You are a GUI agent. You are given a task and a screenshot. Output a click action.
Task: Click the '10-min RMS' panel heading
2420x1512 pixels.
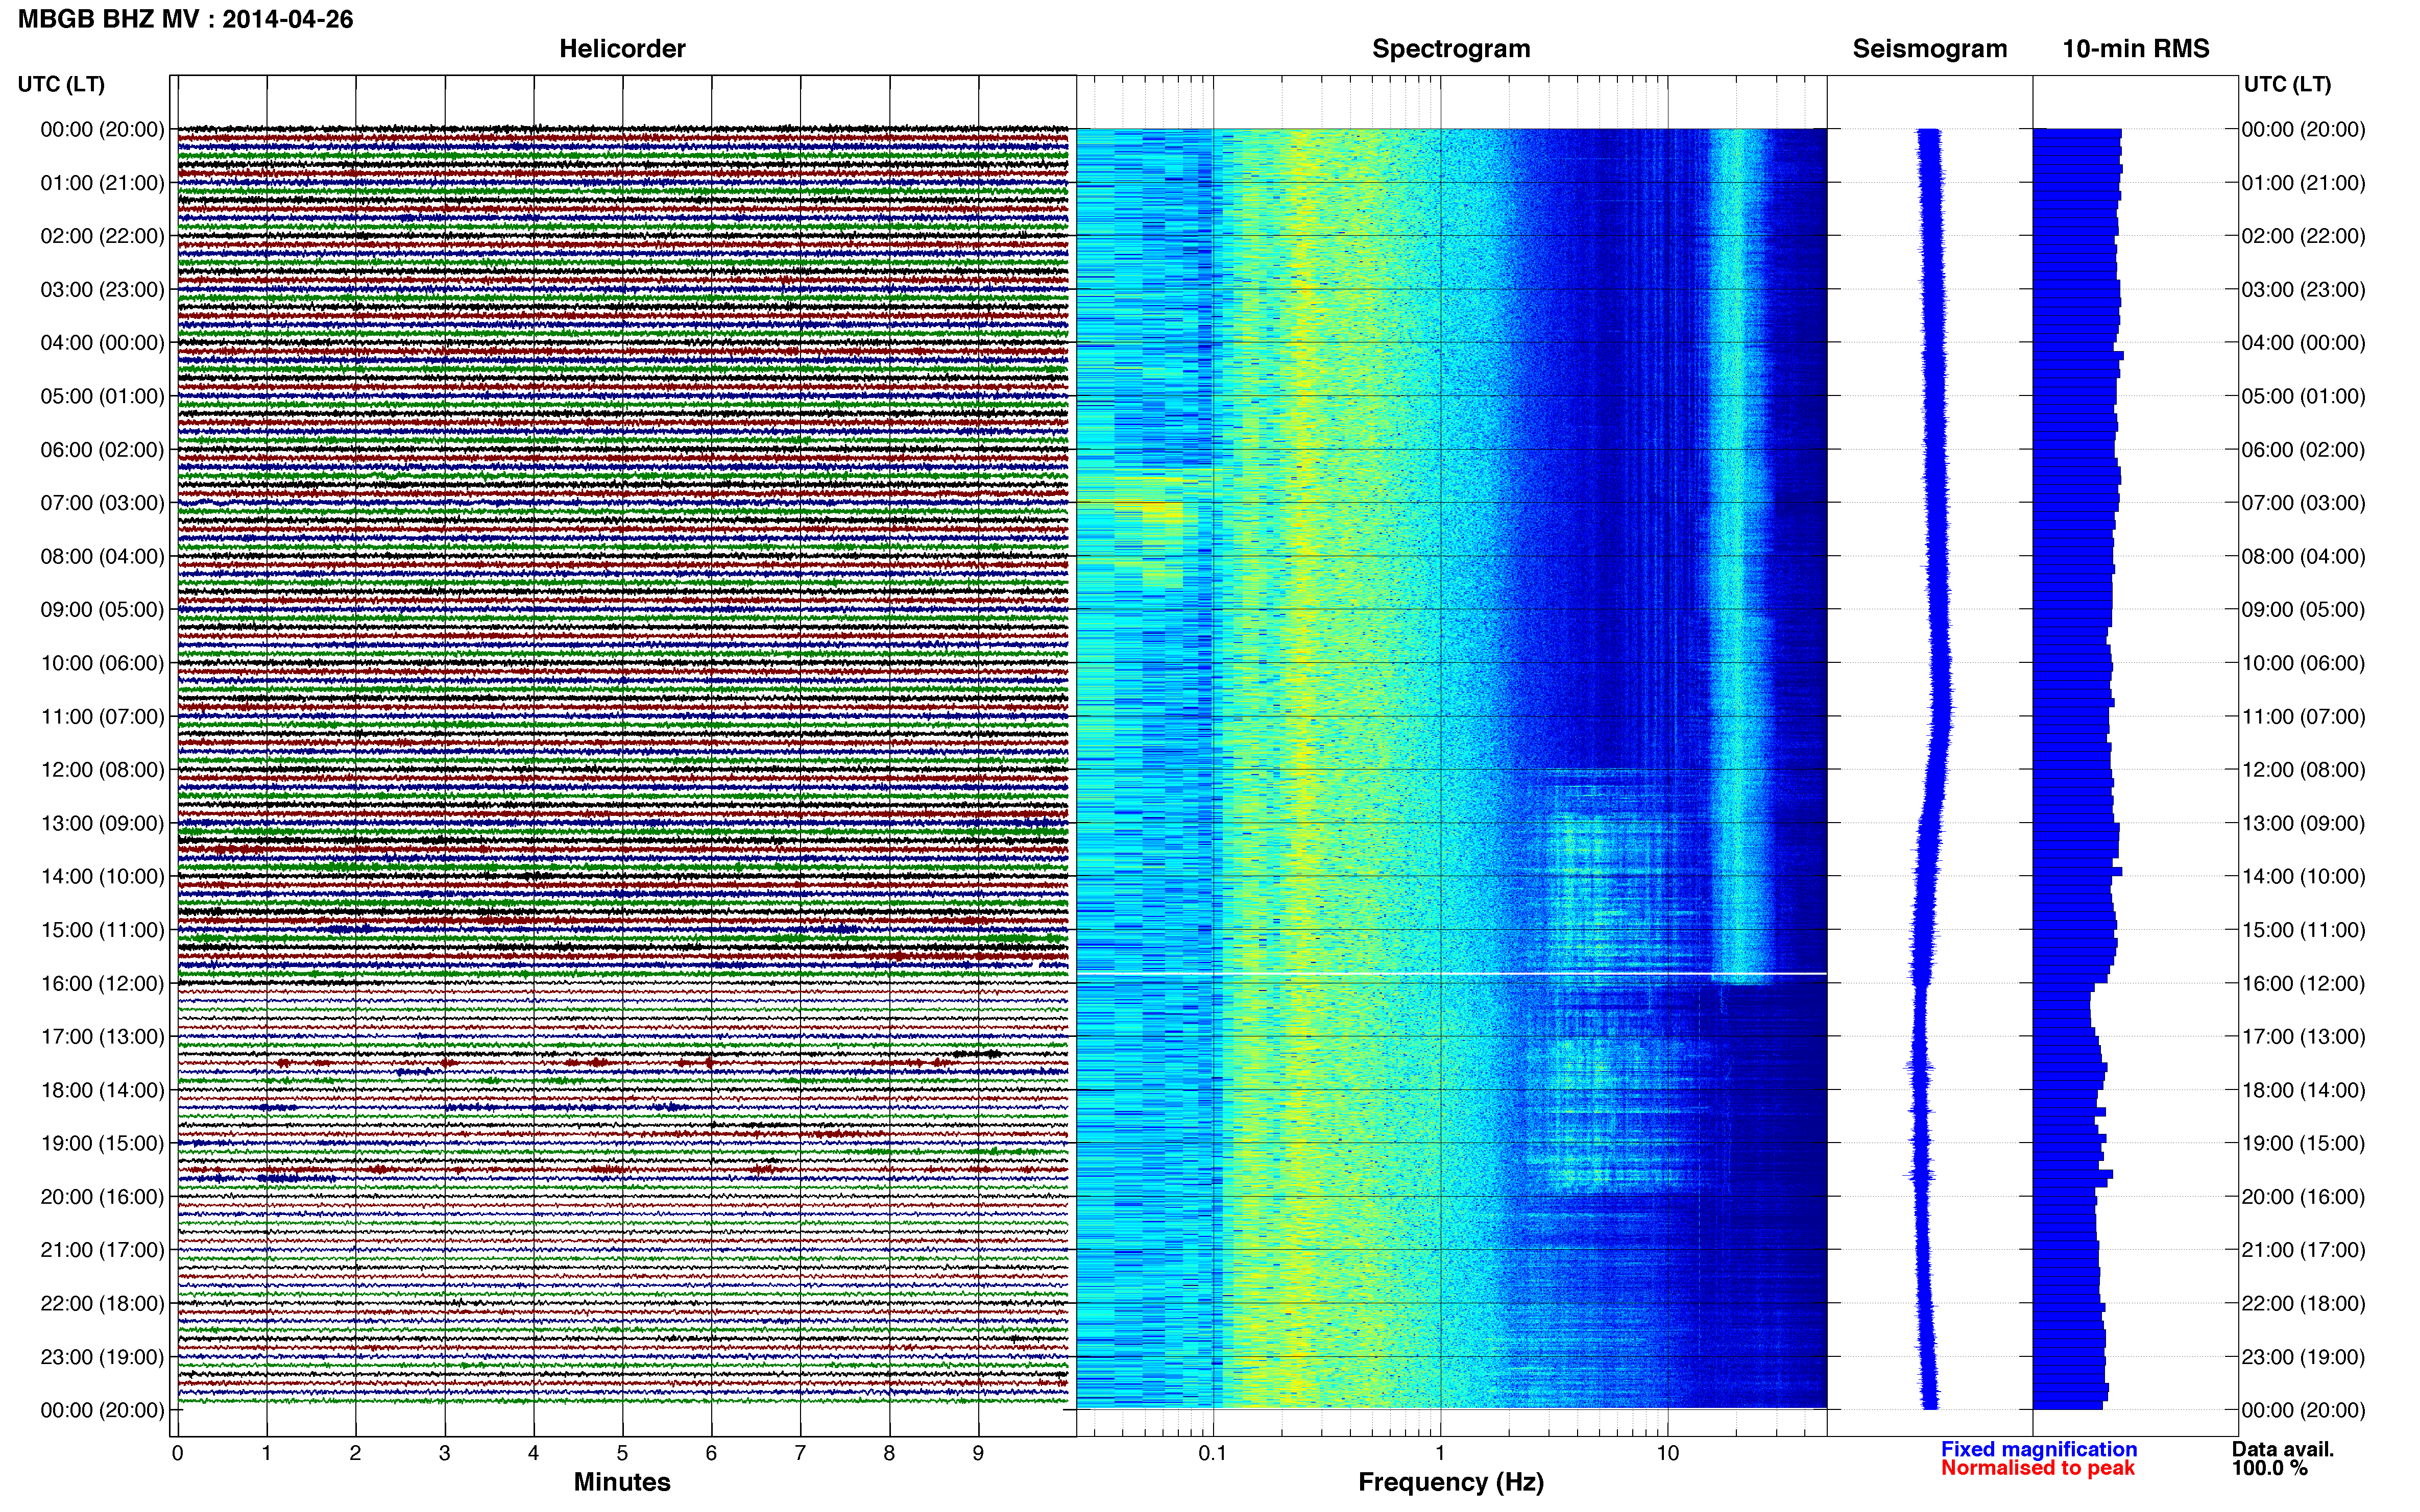[2136, 49]
